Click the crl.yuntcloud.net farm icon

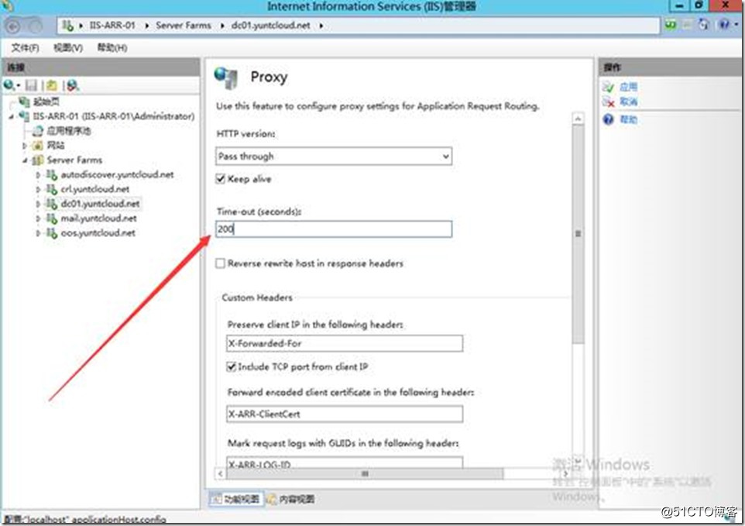(x=51, y=189)
